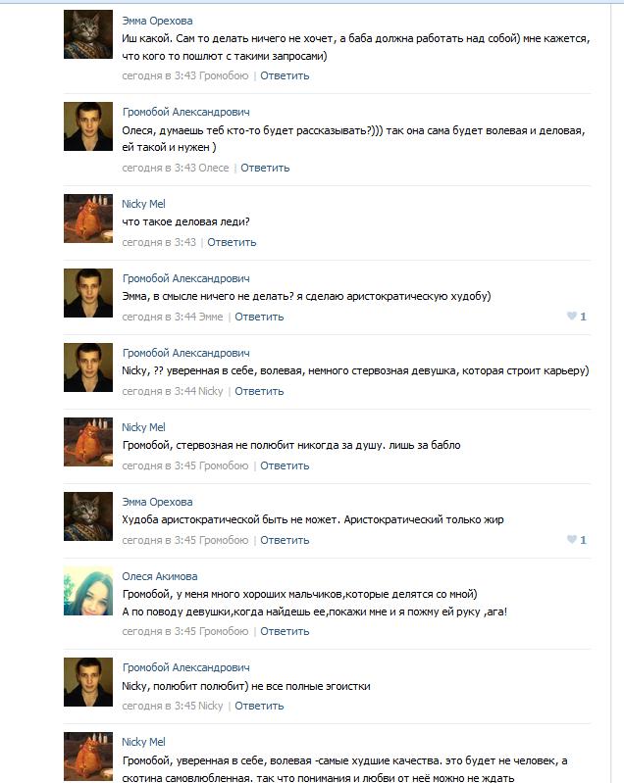
Task: Click heart icon on Эмма's 'Худоба аристократической' comment
Action: pos(570,540)
